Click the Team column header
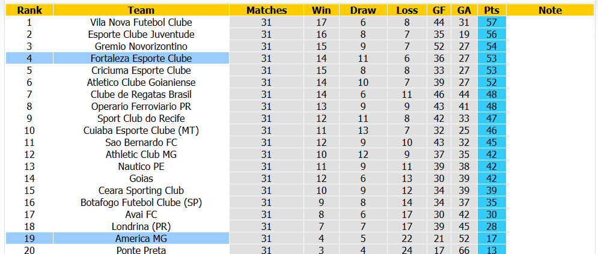598x254 pixels. (x=141, y=10)
